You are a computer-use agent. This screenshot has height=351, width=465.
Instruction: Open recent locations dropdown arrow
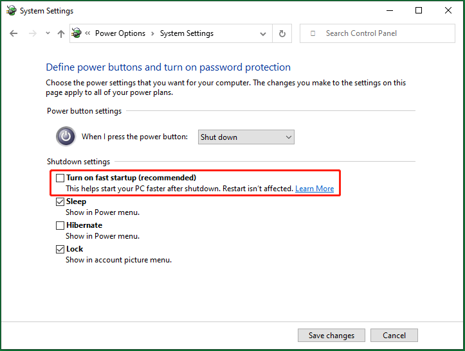48,33
